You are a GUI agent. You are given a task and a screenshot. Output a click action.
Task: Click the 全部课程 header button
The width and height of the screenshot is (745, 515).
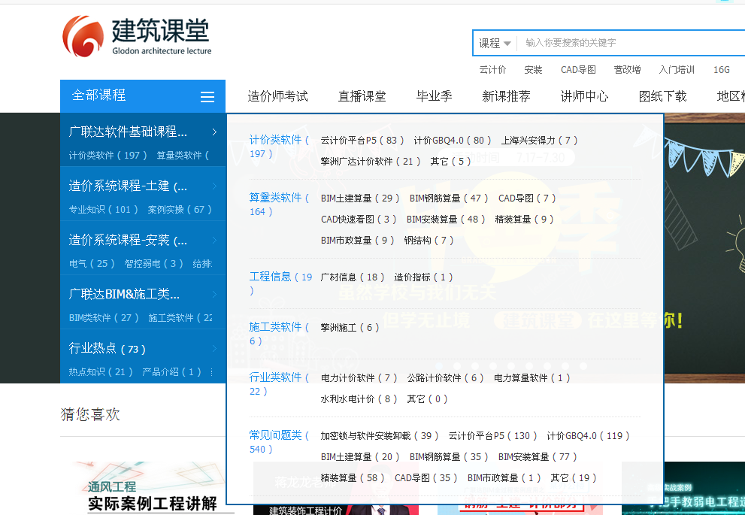pyautogui.click(x=143, y=96)
